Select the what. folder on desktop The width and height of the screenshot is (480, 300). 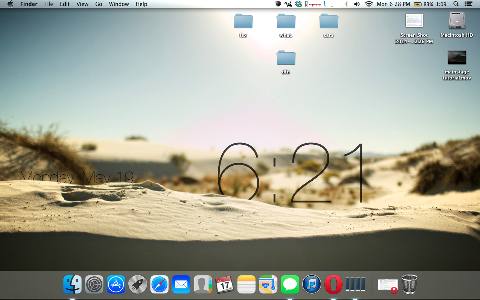pos(286,25)
